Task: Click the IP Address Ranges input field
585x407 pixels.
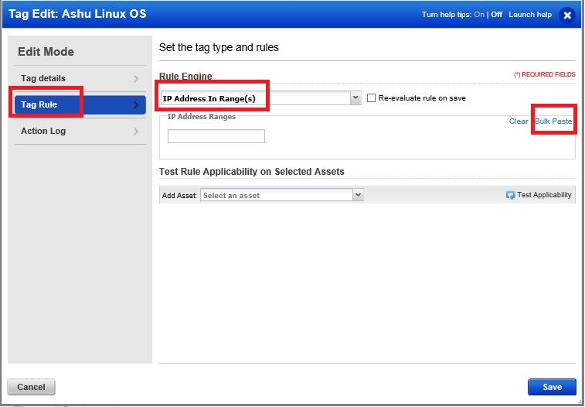Action: 216,136
